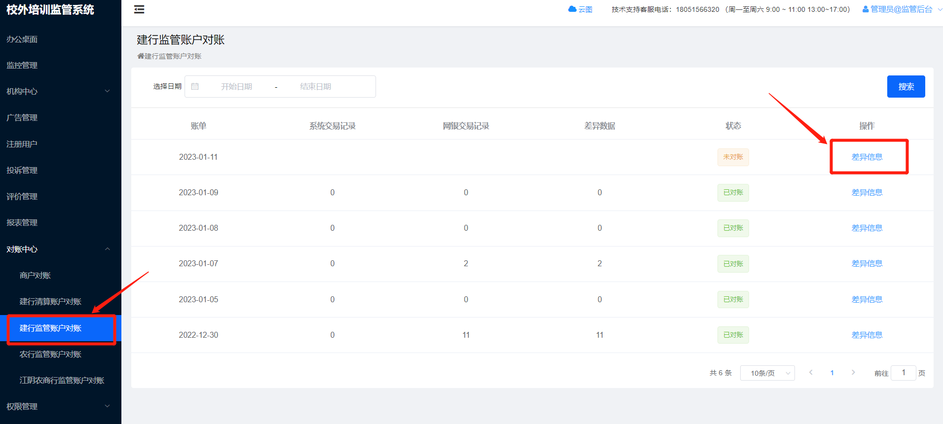Click the calendar icon in date picker
943x424 pixels.
(x=195, y=87)
